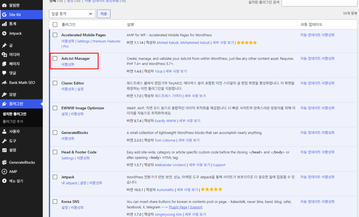359x217 pixels.
Task: Click Premium Features link under AMP plugin
Action: point(106,41)
